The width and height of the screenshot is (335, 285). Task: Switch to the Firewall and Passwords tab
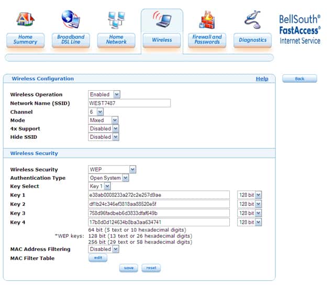tap(207, 40)
